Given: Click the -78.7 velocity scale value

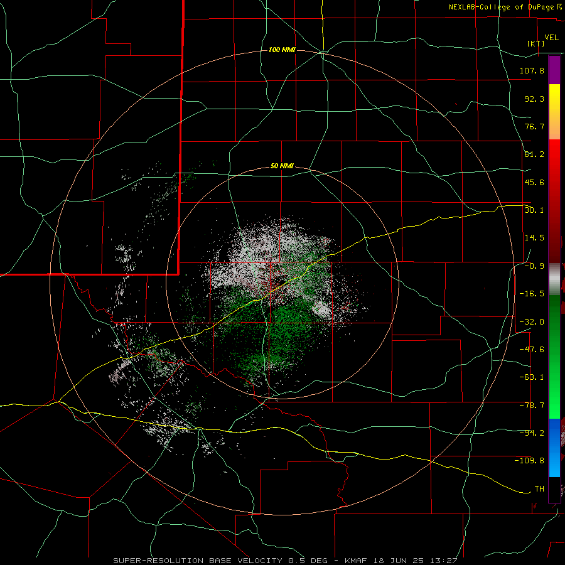Looking at the screenshot, I should tap(532, 406).
